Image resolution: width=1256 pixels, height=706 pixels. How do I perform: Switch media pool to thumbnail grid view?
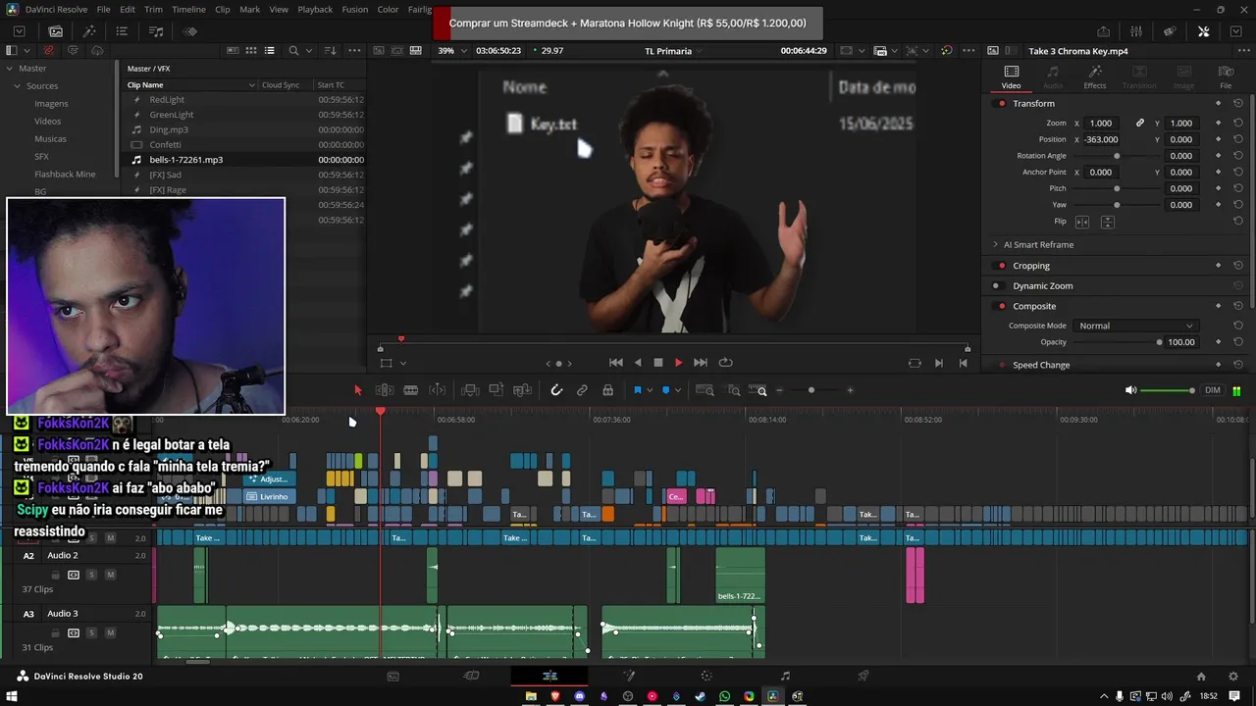[251, 50]
